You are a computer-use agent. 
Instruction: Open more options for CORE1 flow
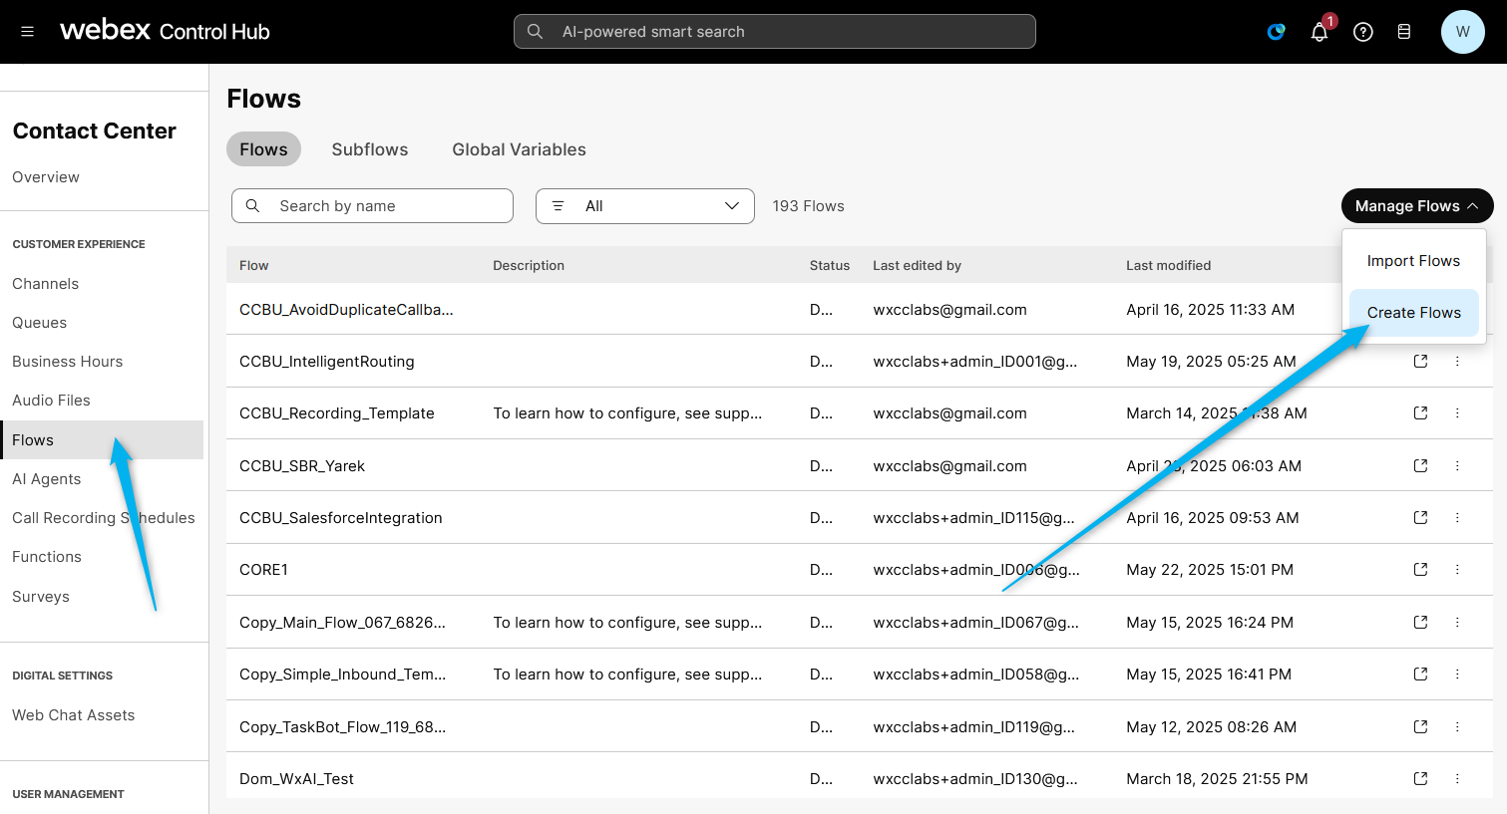click(x=1457, y=570)
